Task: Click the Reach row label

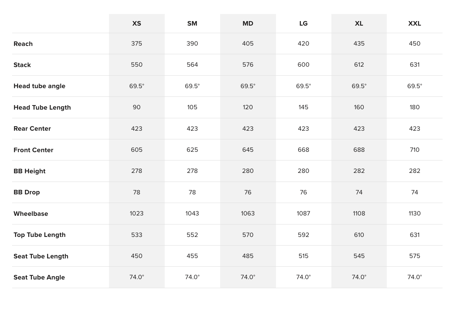Action: click(23, 44)
